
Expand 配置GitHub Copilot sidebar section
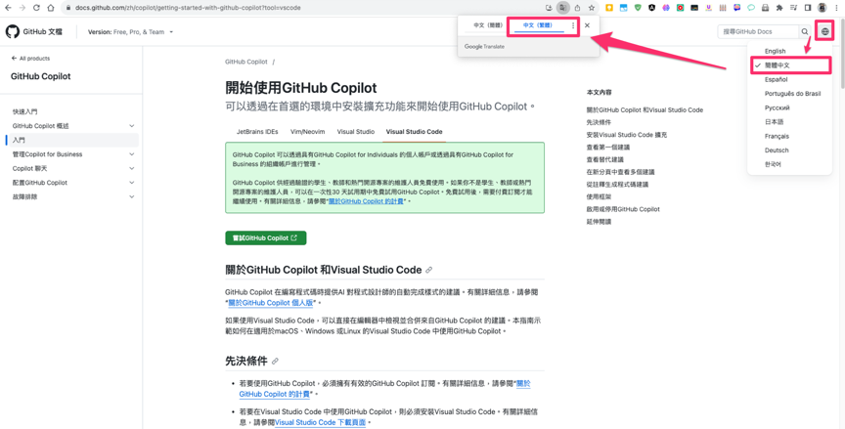(x=131, y=183)
